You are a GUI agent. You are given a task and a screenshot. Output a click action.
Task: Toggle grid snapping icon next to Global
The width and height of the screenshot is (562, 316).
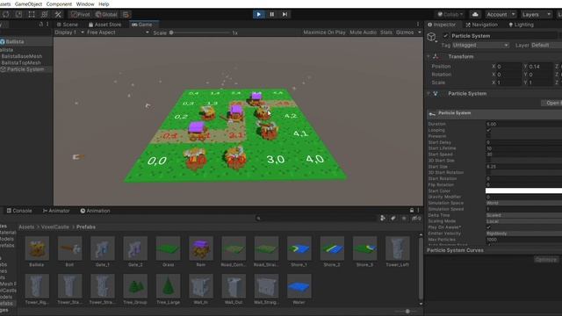[x=126, y=14]
